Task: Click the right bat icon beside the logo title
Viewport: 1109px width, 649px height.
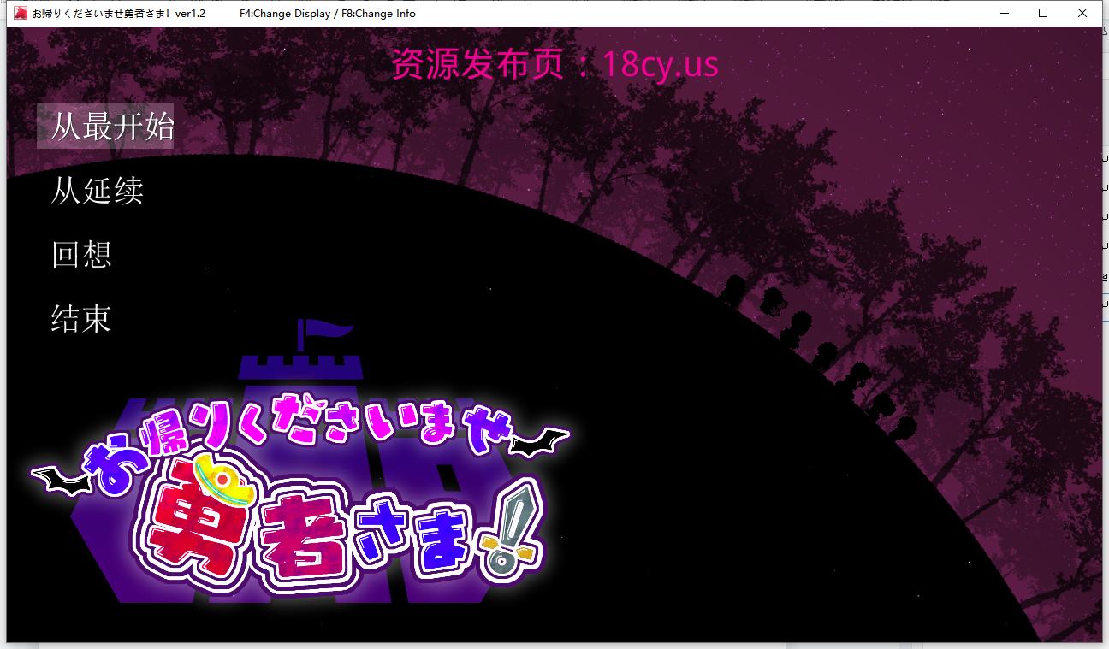Action: (539, 442)
